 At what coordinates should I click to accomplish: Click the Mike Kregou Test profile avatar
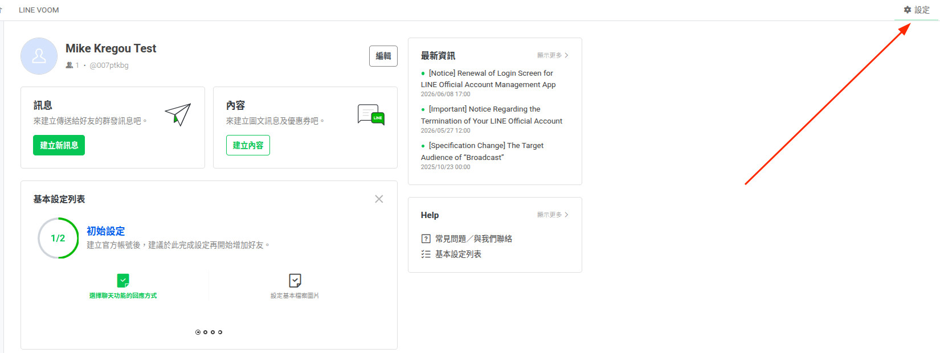pos(39,56)
